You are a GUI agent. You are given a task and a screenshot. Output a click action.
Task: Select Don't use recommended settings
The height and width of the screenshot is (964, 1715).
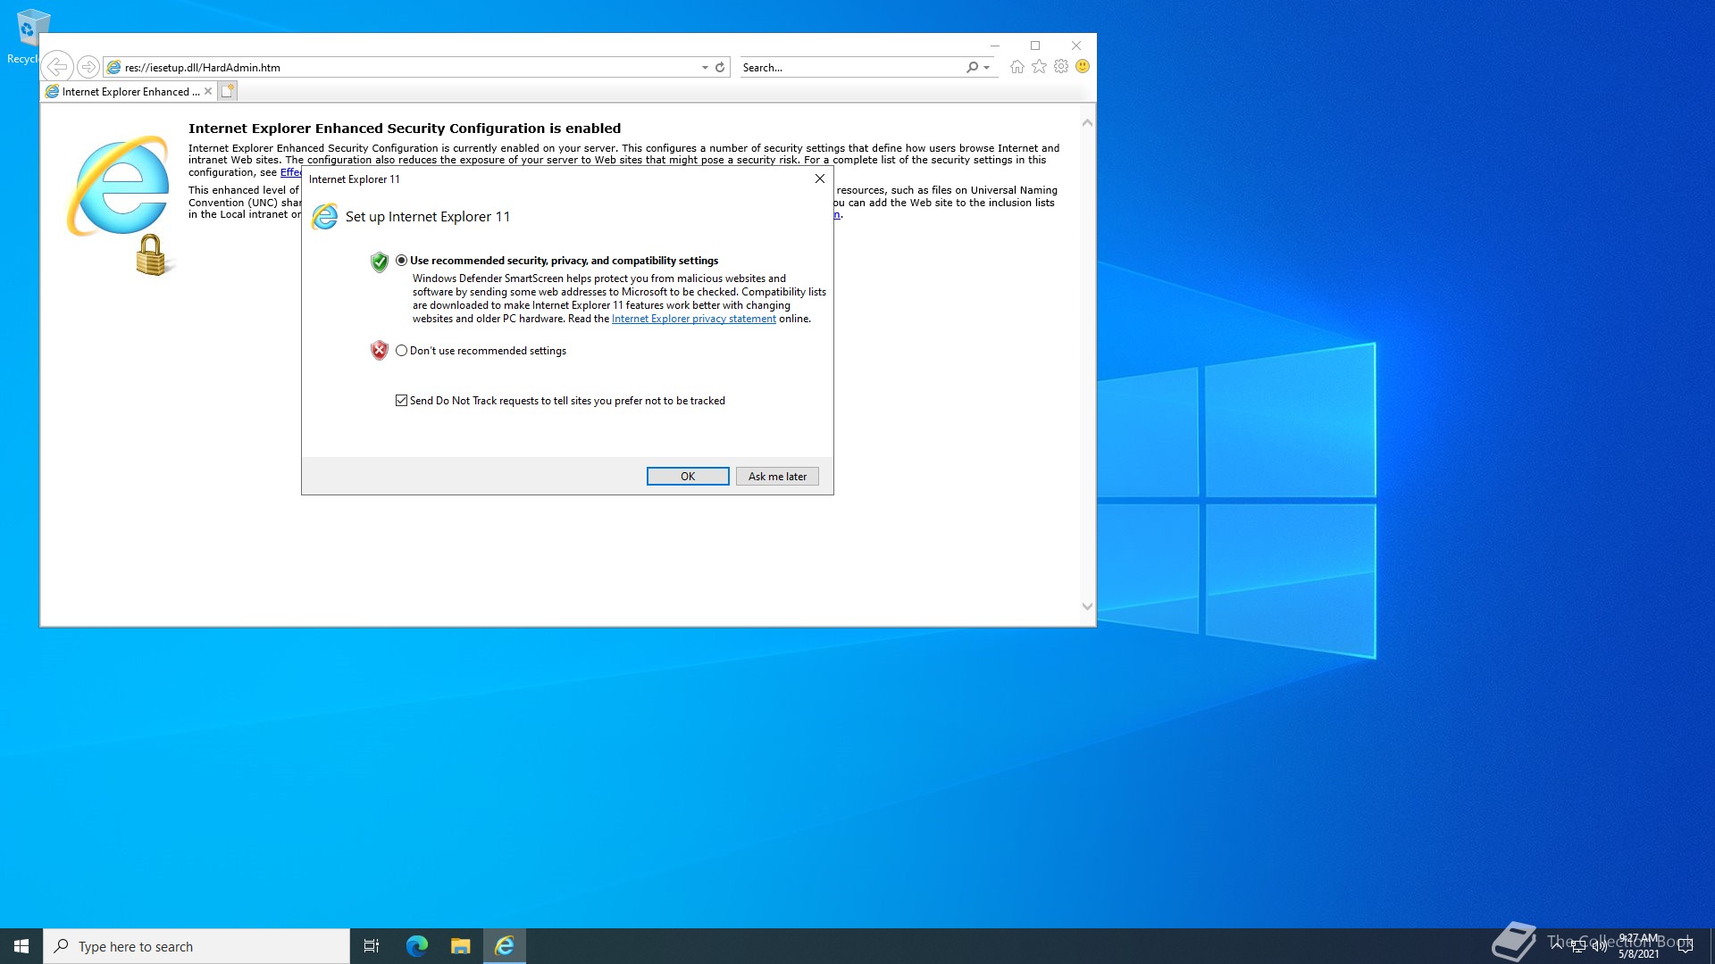click(x=402, y=350)
